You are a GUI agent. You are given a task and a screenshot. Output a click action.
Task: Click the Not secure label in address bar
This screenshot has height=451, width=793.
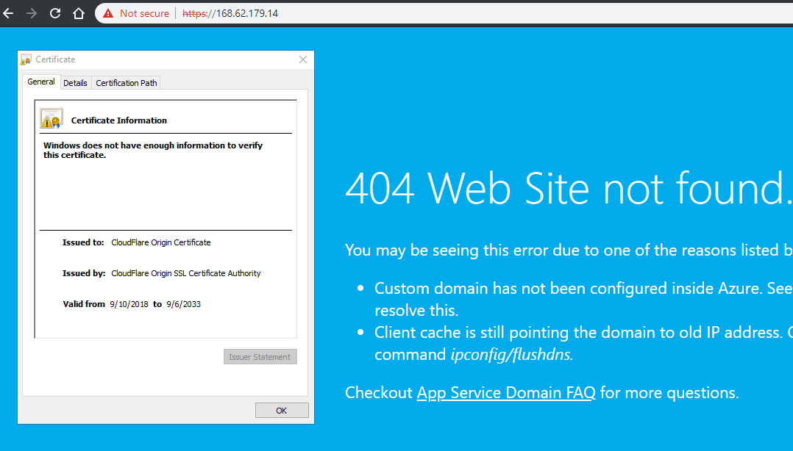coord(144,14)
